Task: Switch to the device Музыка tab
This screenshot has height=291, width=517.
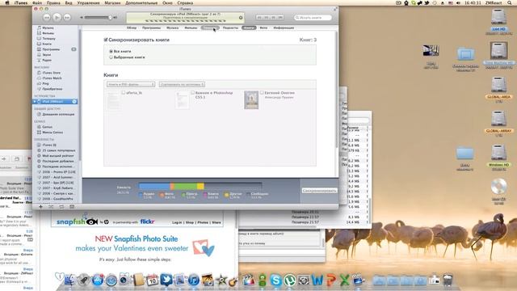Action: 172,27
